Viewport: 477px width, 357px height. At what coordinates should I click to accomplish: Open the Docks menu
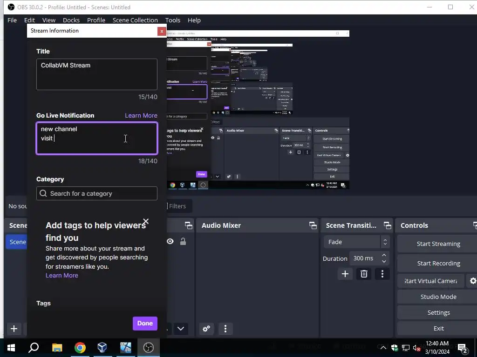point(71,20)
